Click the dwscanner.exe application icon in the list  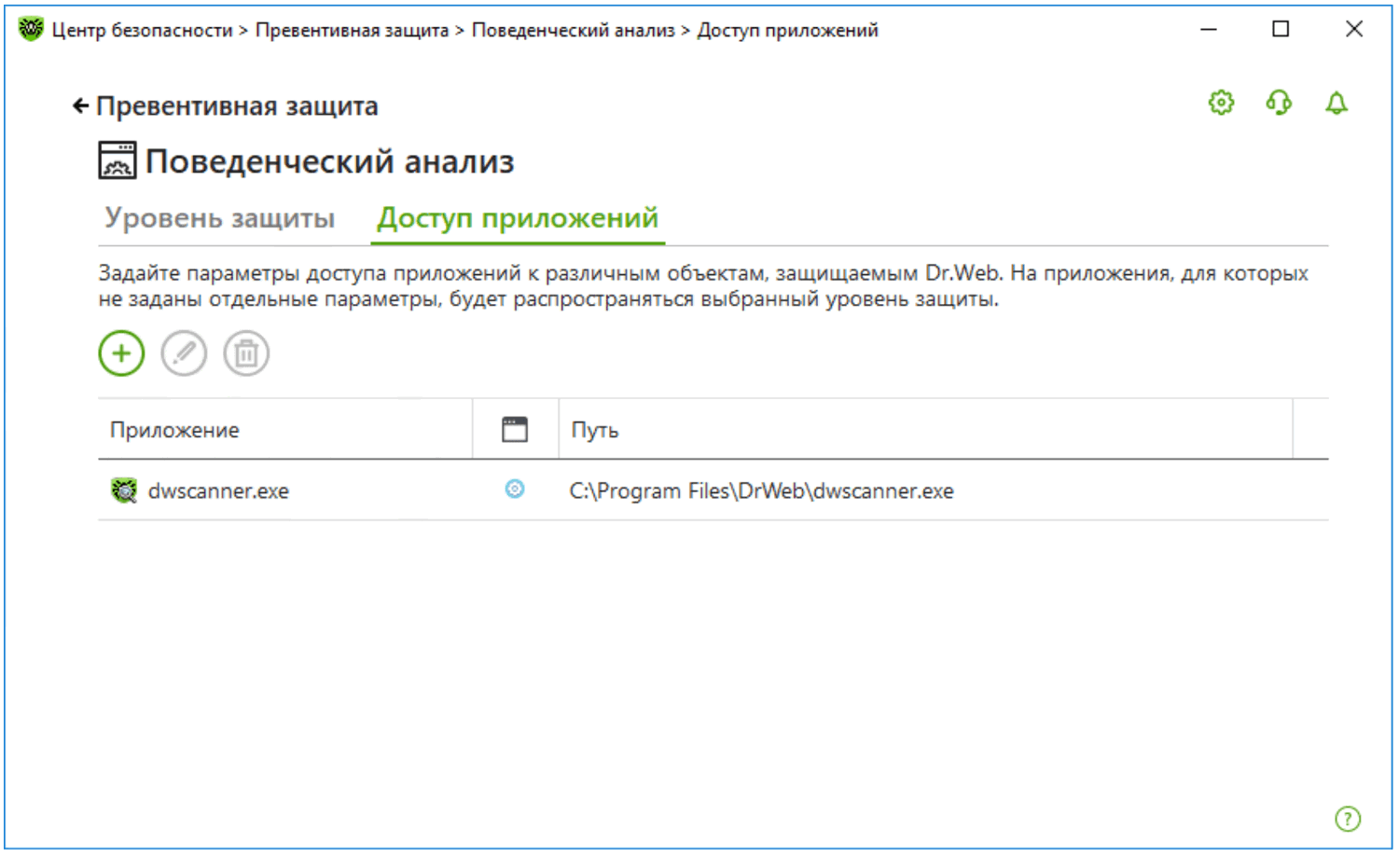[124, 491]
